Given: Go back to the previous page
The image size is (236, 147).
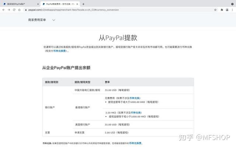Looking at the screenshot, I should pos(4,10).
